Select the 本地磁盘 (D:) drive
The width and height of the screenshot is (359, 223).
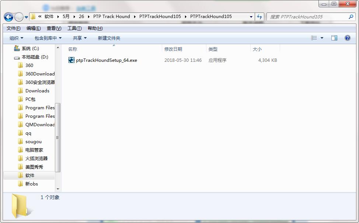(34, 57)
